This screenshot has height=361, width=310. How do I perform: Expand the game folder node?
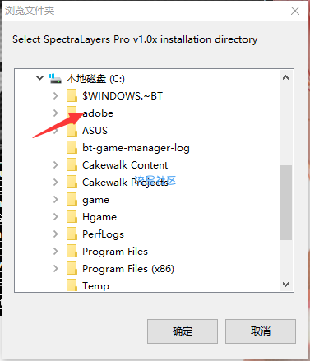click(x=56, y=199)
